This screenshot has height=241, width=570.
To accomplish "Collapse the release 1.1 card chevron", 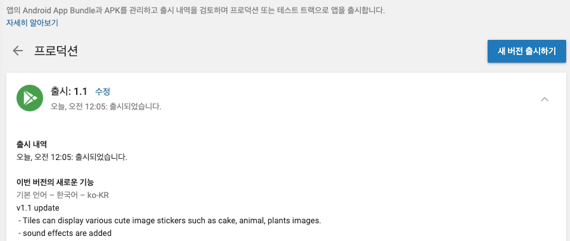I will [x=544, y=99].
